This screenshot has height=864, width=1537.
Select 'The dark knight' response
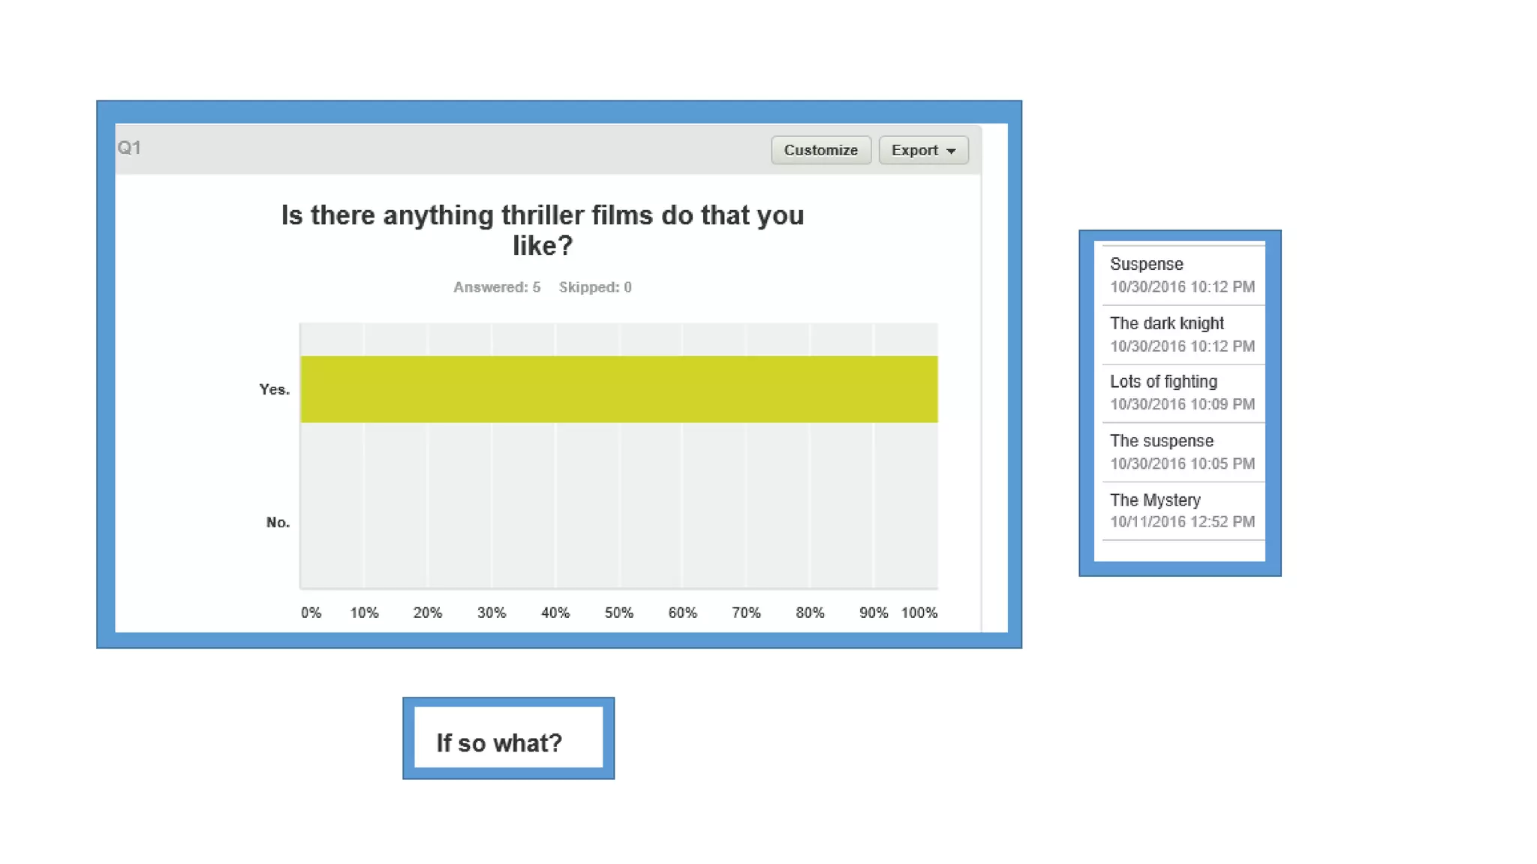(1166, 323)
